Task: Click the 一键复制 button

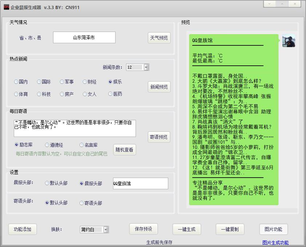Action: click(x=230, y=229)
